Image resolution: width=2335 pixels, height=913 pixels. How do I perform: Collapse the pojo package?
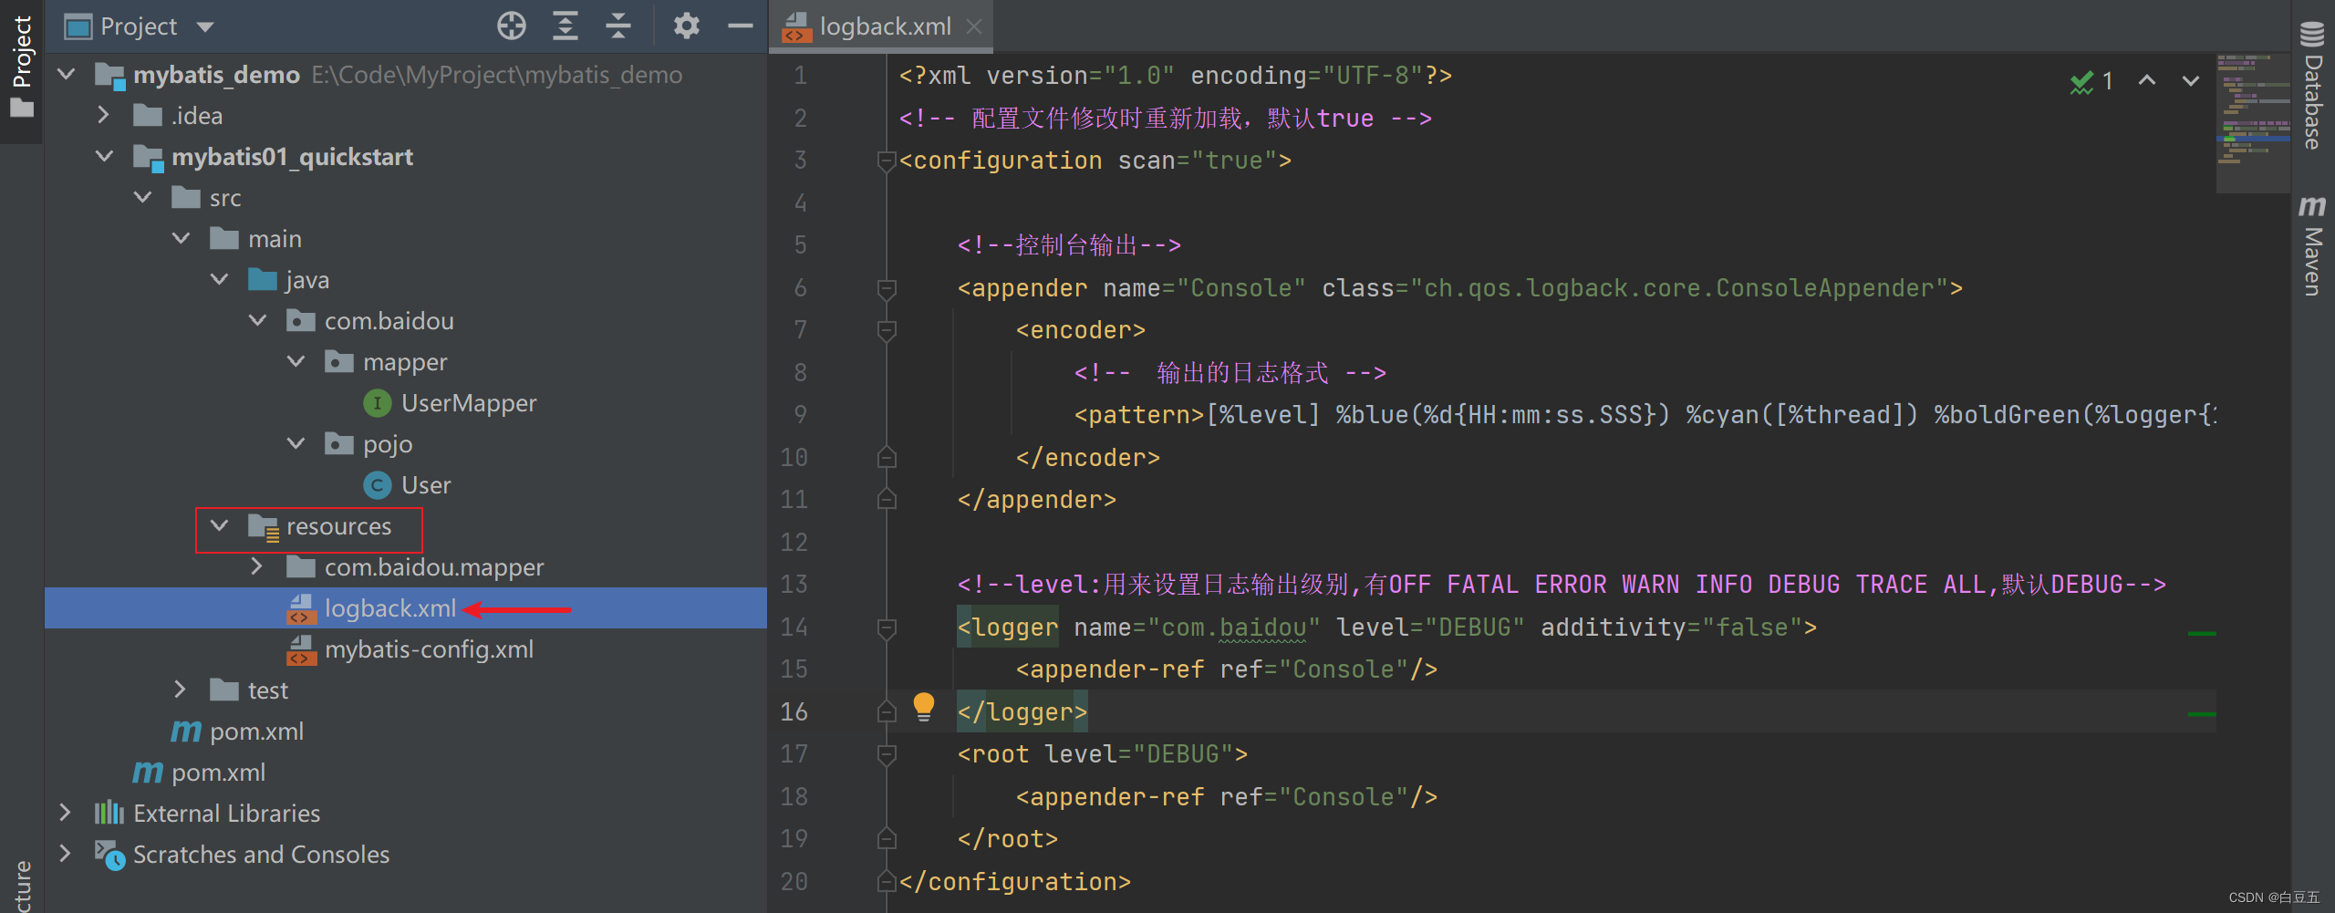pyautogui.click(x=296, y=443)
